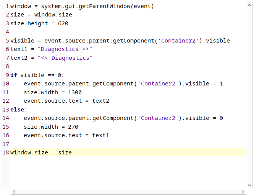This screenshot has width=254, height=195.
Task: Click the 'else' keyword on line 13
Action: (x=17, y=110)
